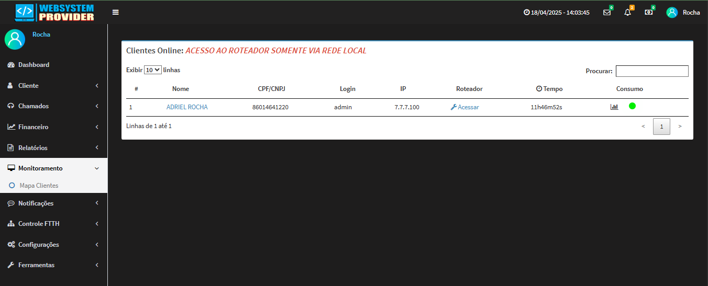Click the green online status dot

coord(632,106)
